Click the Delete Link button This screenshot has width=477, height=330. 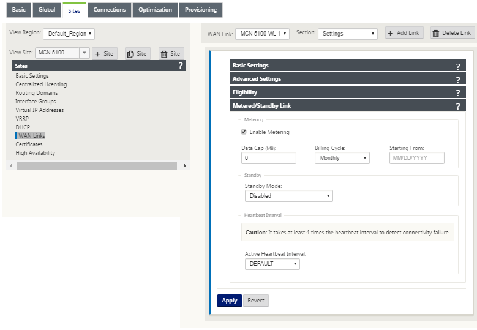[x=452, y=33]
